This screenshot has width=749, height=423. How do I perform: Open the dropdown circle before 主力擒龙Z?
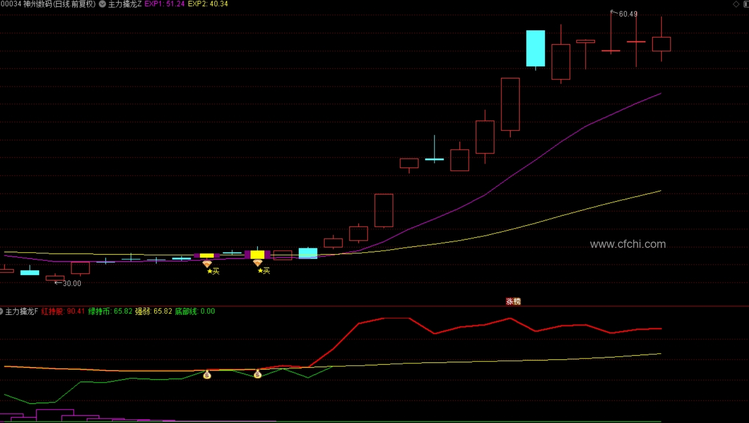tap(103, 4)
